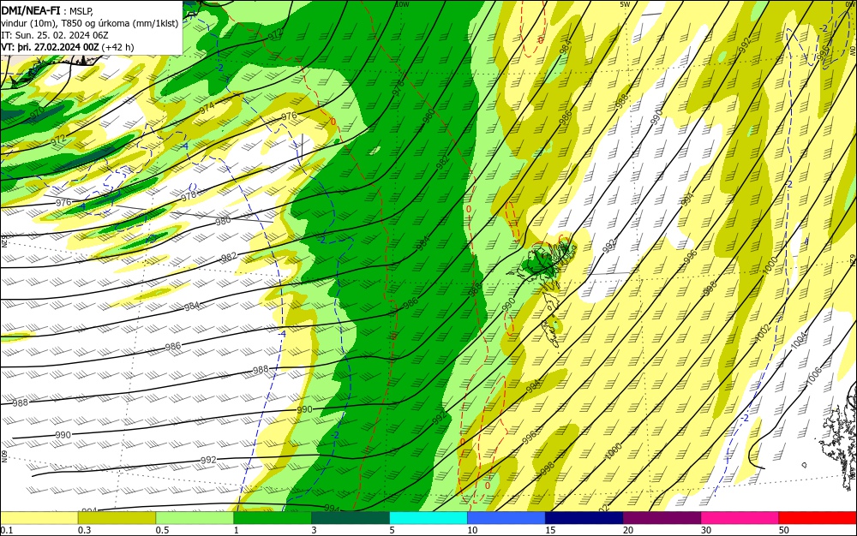Click the '970' isobar label

pos(37,113)
